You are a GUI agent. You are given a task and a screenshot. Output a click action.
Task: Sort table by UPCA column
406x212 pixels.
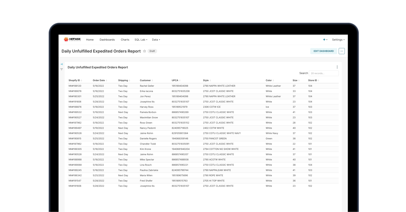176,80
